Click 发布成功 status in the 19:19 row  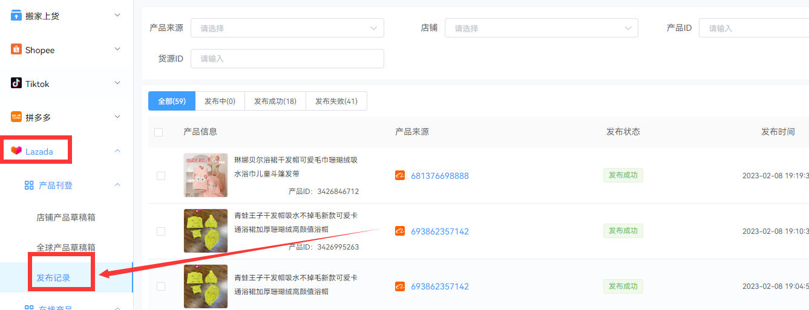(x=623, y=175)
